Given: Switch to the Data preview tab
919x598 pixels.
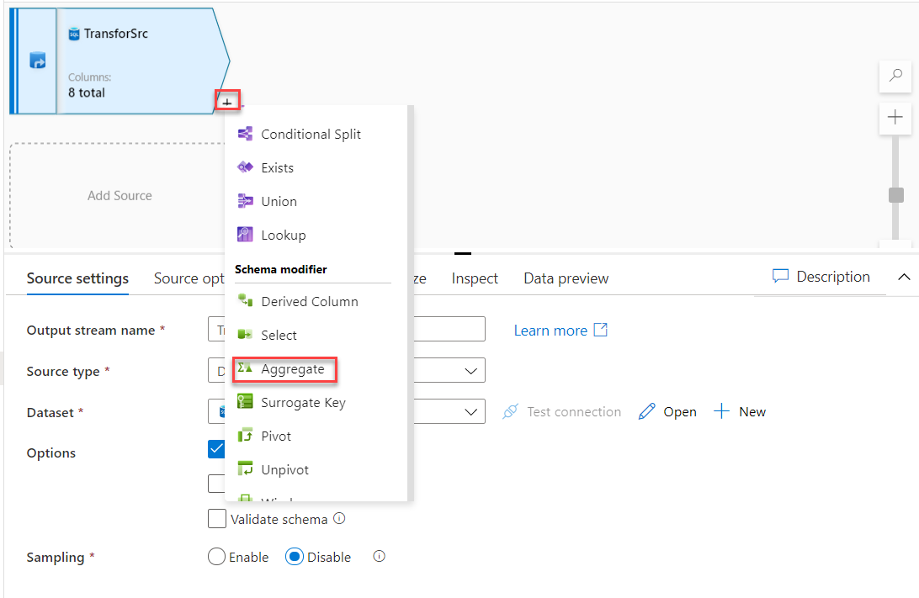Looking at the screenshot, I should click(x=566, y=278).
